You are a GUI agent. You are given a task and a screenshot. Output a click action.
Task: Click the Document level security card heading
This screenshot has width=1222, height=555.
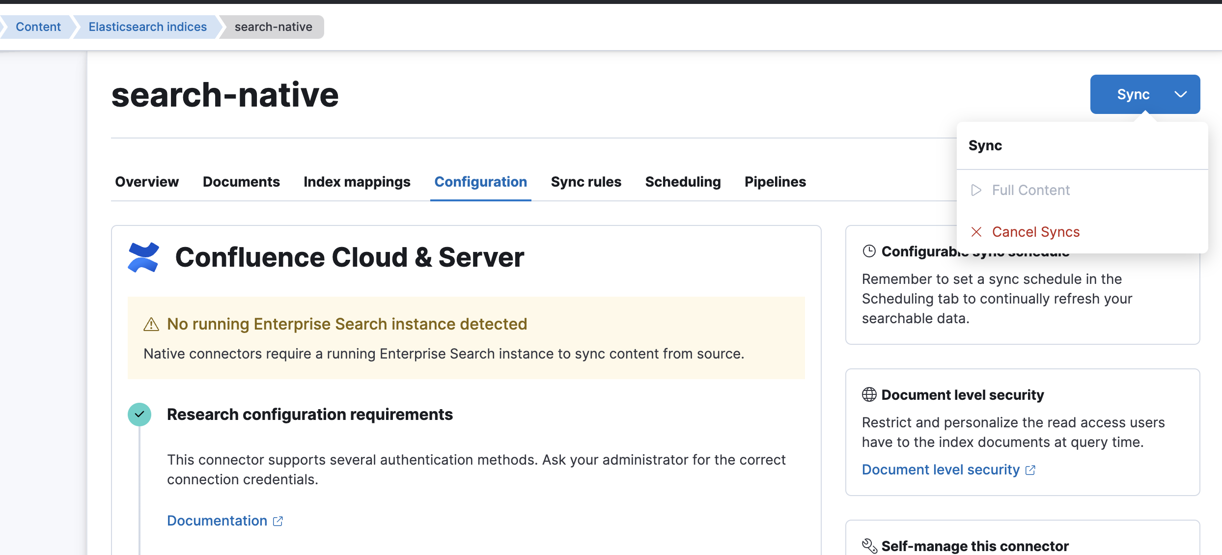(963, 395)
